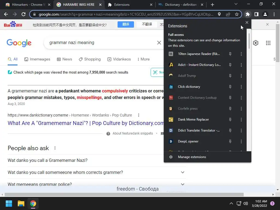Open the Google apps grid
The image size is (280, 210).
[268, 43]
